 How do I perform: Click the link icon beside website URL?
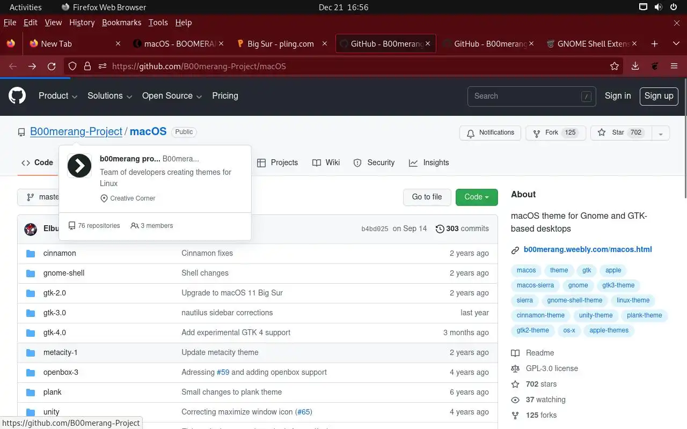click(515, 250)
